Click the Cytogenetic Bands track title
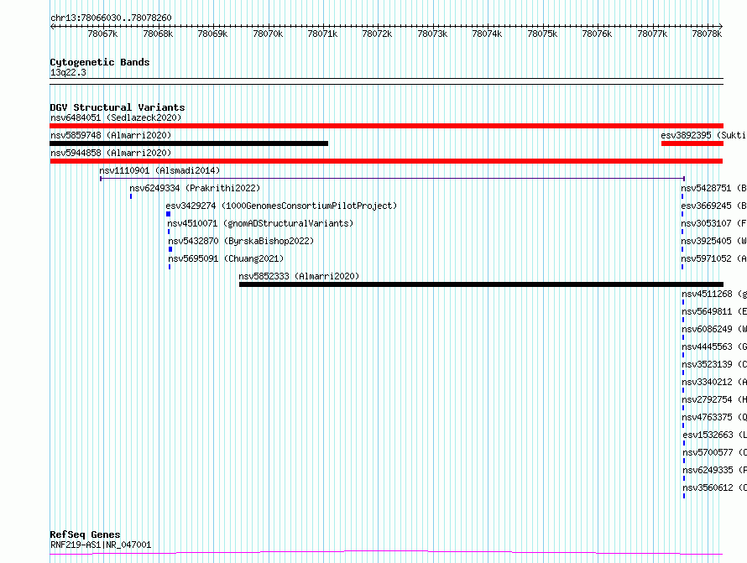The height and width of the screenshot is (563, 747). tap(100, 62)
